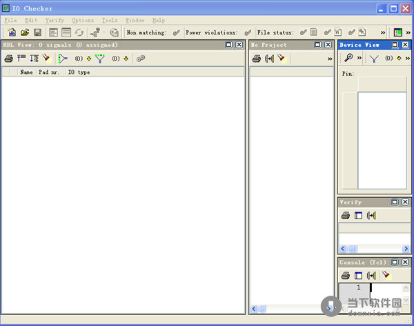Image resolution: width=414 pixels, height=326 pixels.
Task: Click the last File status pin-sheet icon
Action: coord(362,32)
